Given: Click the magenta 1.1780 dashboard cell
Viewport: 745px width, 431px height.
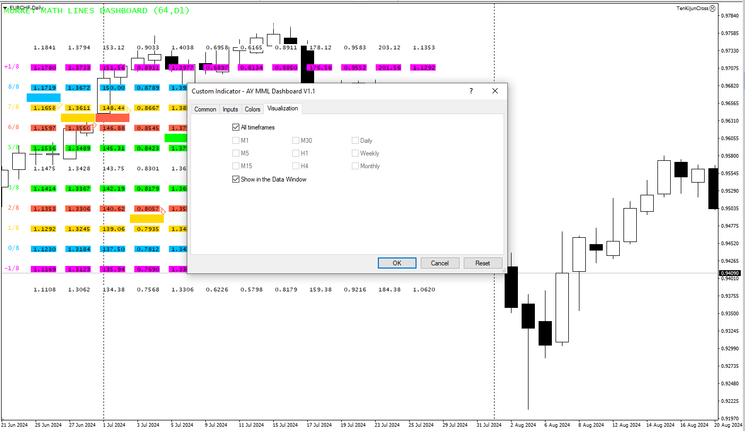Looking at the screenshot, I should point(44,68).
